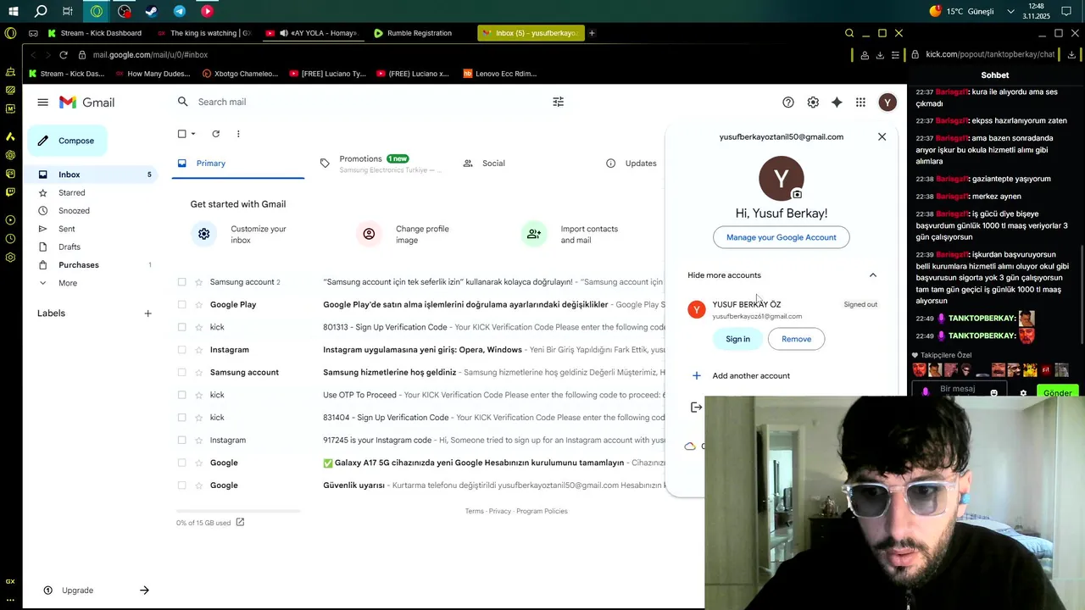Open the select dropdown arrow
Screen dimensions: 1085x610
pos(193,134)
